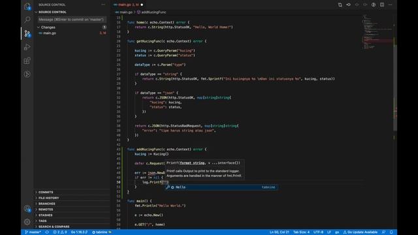418x235 pixels.
Task: Click addKucingFunc in the breadcrumb path
Action: tap(153, 12)
